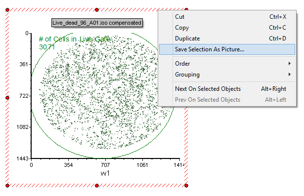Choose Cut from the context menu
Viewport: 304px width, 196px height.
pyautogui.click(x=227, y=17)
